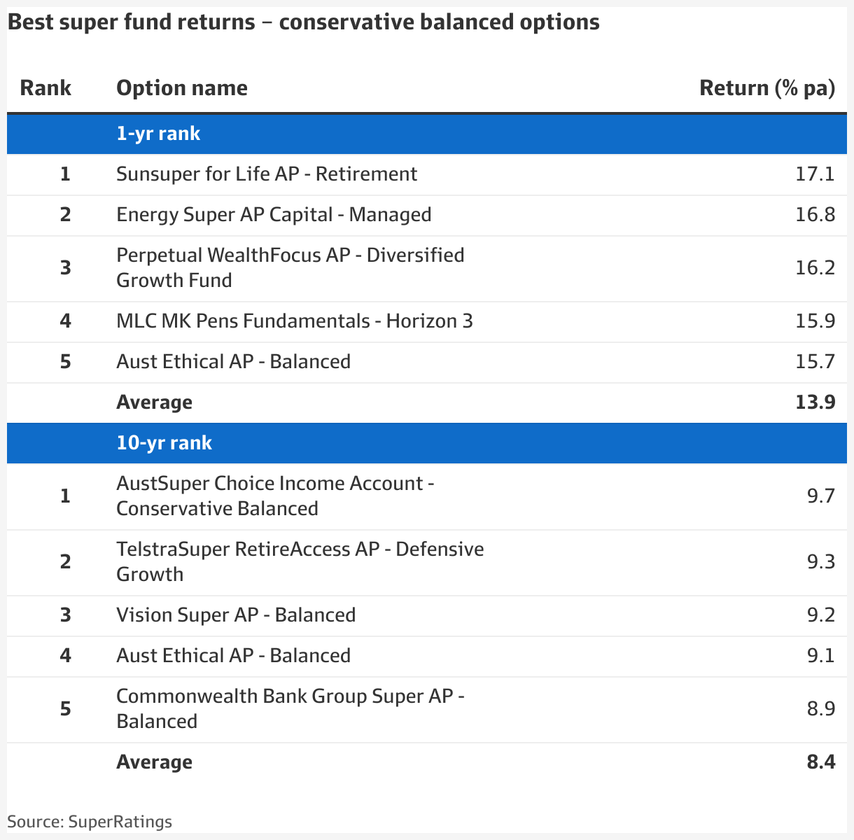This screenshot has height=840, width=854.
Task: Click the '10-yr rank' section heading
Action: [164, 443]
